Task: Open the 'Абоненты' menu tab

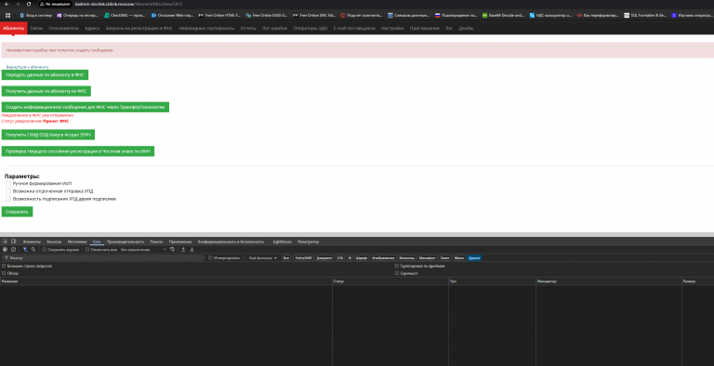Action: (13, 28)
